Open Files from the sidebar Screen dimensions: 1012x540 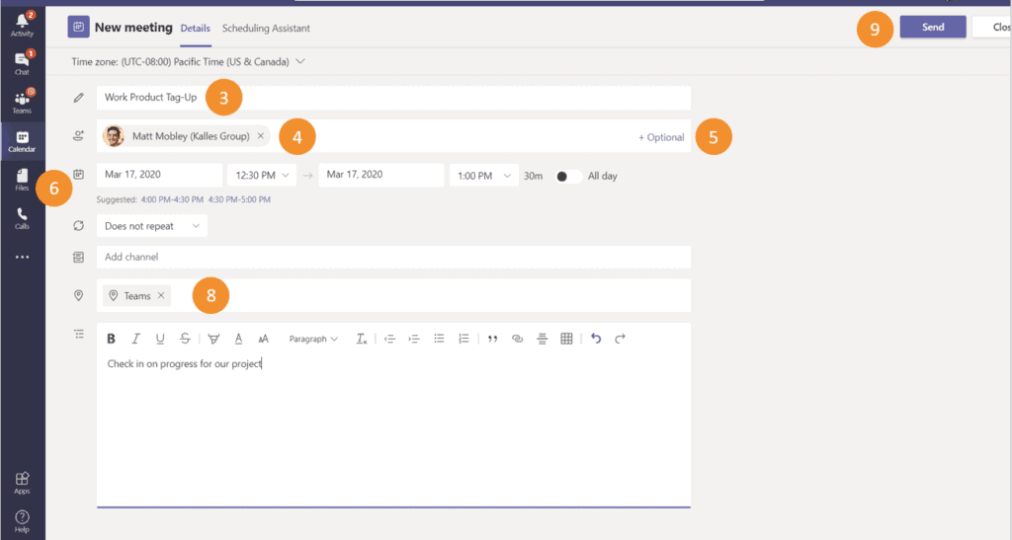[x=22, y=179]
